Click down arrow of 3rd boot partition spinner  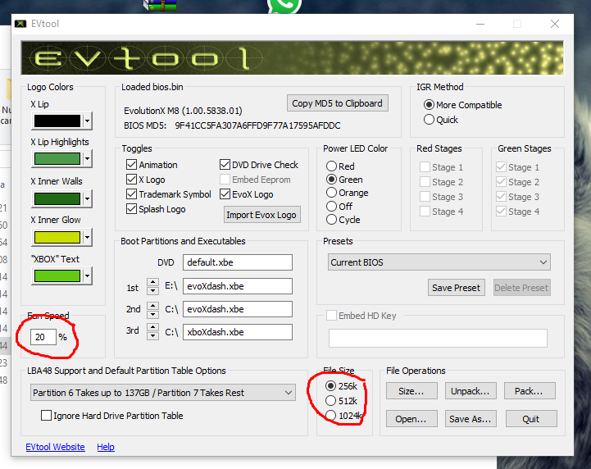[x=152, y=336]
